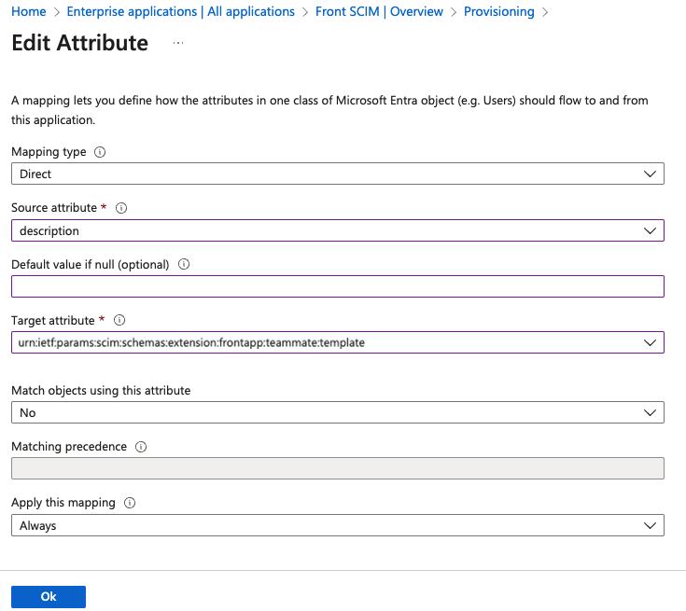Click the disabled Matching precedence field
Viewport: 686px width, 611px height.
click(338, 468)
